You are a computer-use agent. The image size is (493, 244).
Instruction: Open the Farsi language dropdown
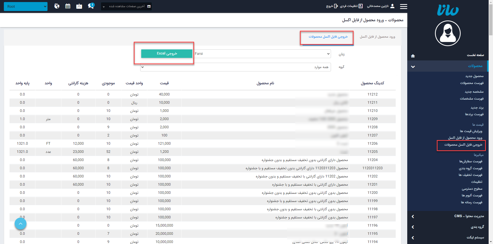pos(262,54)
